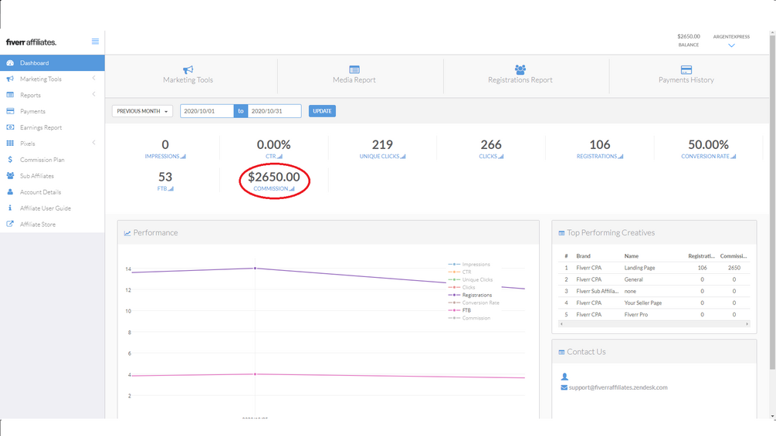Click the scroll right arrow in creatives table

(747, 324)
